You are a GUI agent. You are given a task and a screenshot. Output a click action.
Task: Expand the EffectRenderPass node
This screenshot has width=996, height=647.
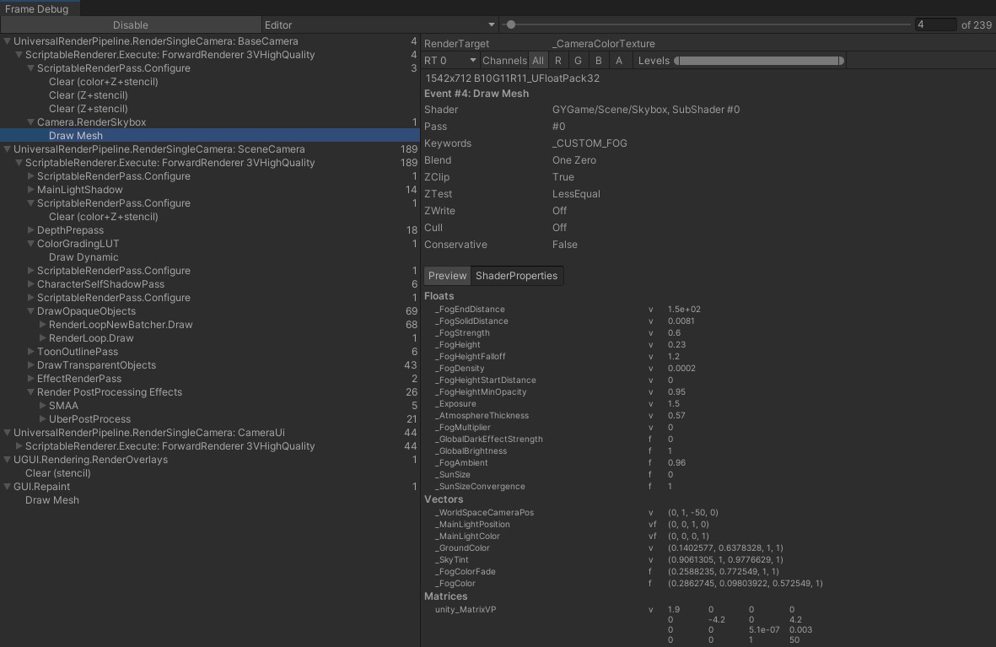[30, 379]
